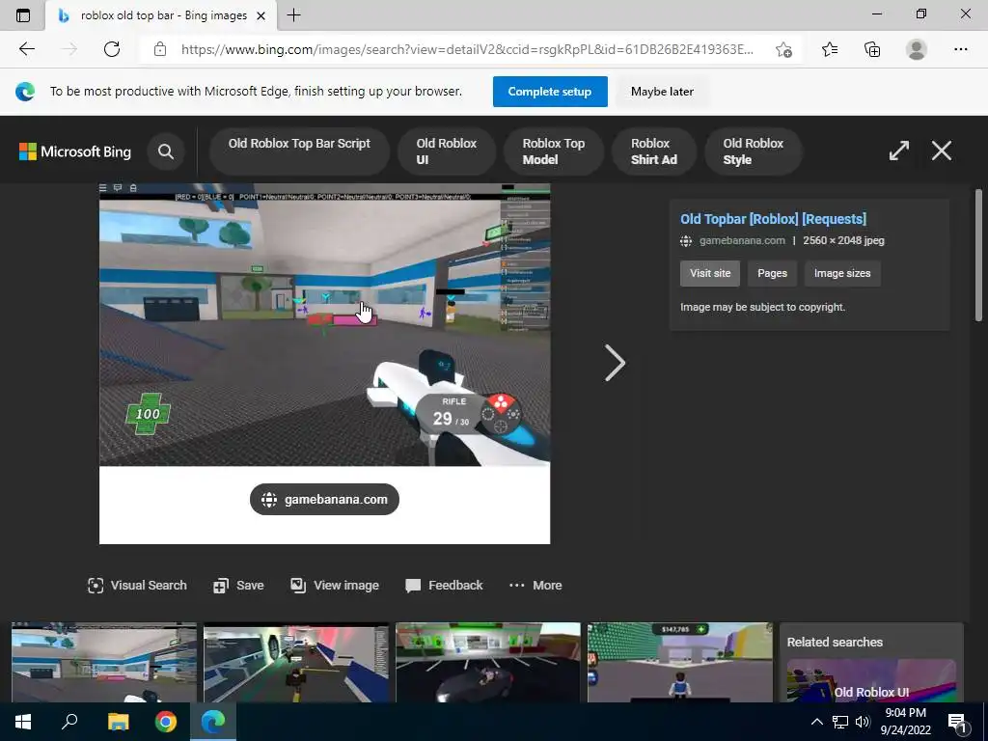Close the Bing images browser tab
988x741 pixels.
(x=261, y=15)
